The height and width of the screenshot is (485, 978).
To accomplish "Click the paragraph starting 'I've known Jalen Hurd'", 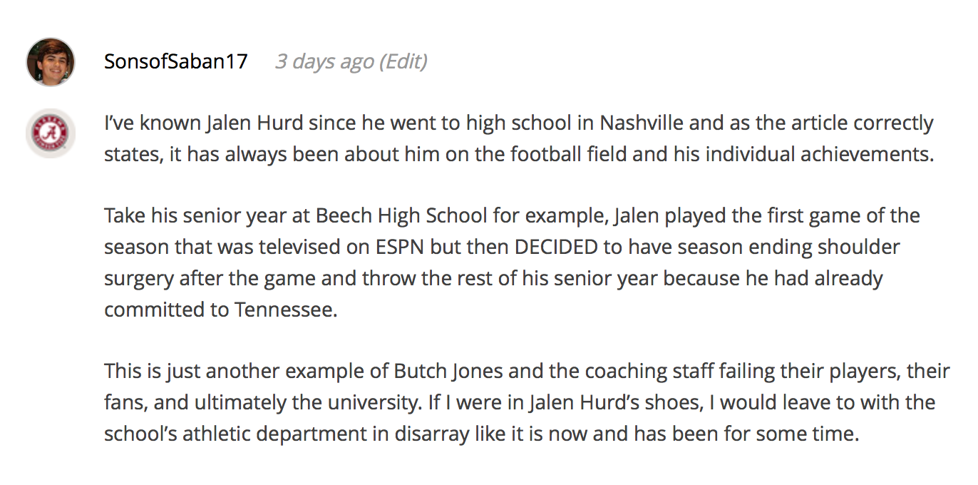I will [x=519, y=138].
